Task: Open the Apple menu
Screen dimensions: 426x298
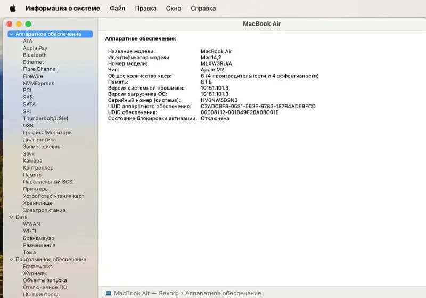Action: coord(13,9)
